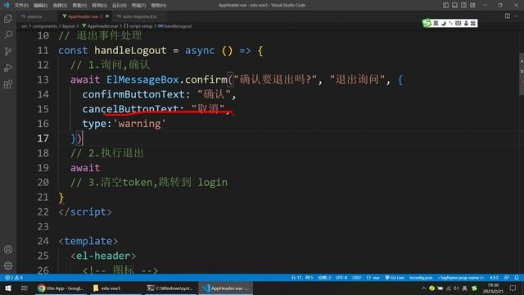524x295 pixels.
Task: Toggle secondary side bar layout icon
Action: pyautogui.click(x=463, y=5)
